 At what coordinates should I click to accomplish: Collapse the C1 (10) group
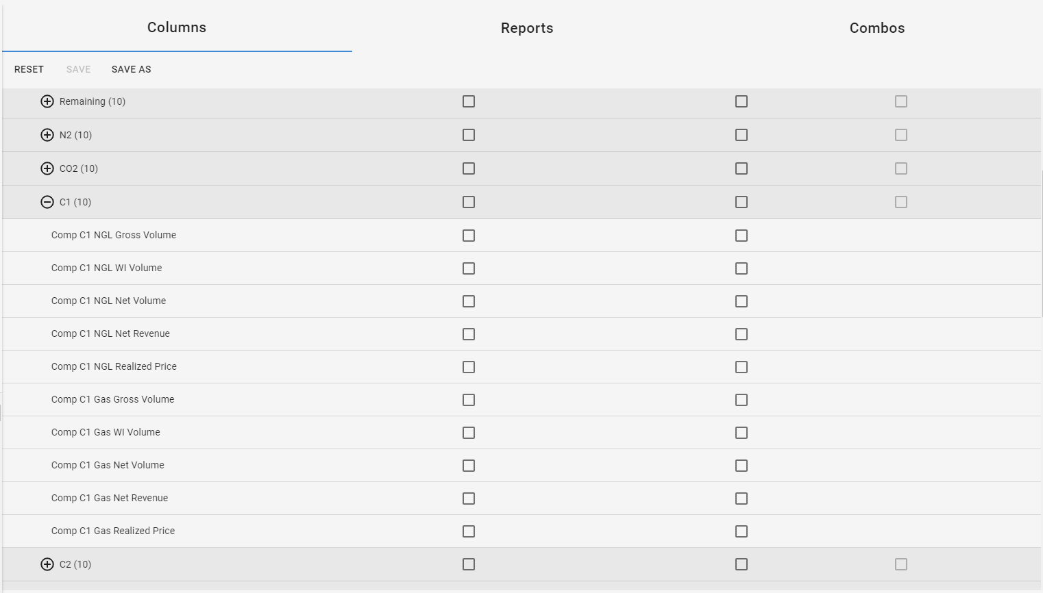point(47,202)
